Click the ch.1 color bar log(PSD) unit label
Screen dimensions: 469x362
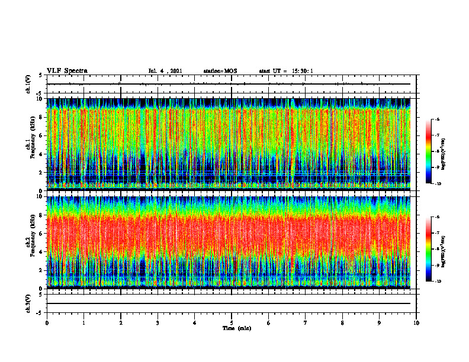click(444, 154)
